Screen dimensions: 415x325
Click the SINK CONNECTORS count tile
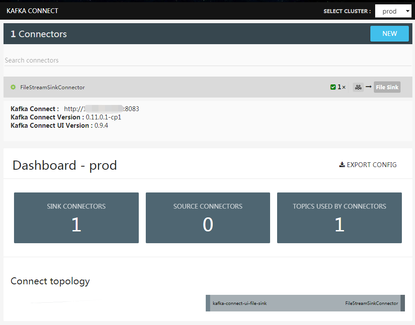click(x=76, y=217)
